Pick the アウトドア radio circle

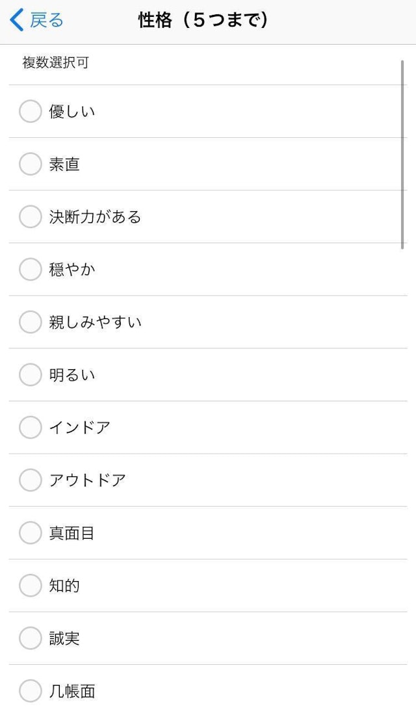31,480
